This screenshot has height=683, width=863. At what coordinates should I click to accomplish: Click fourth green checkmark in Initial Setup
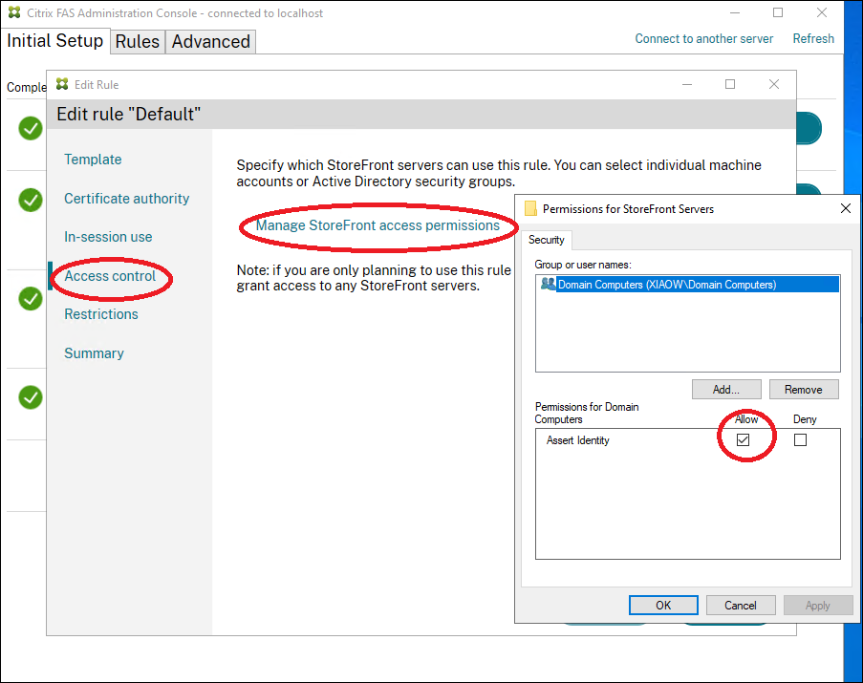(x=31, y=397)
